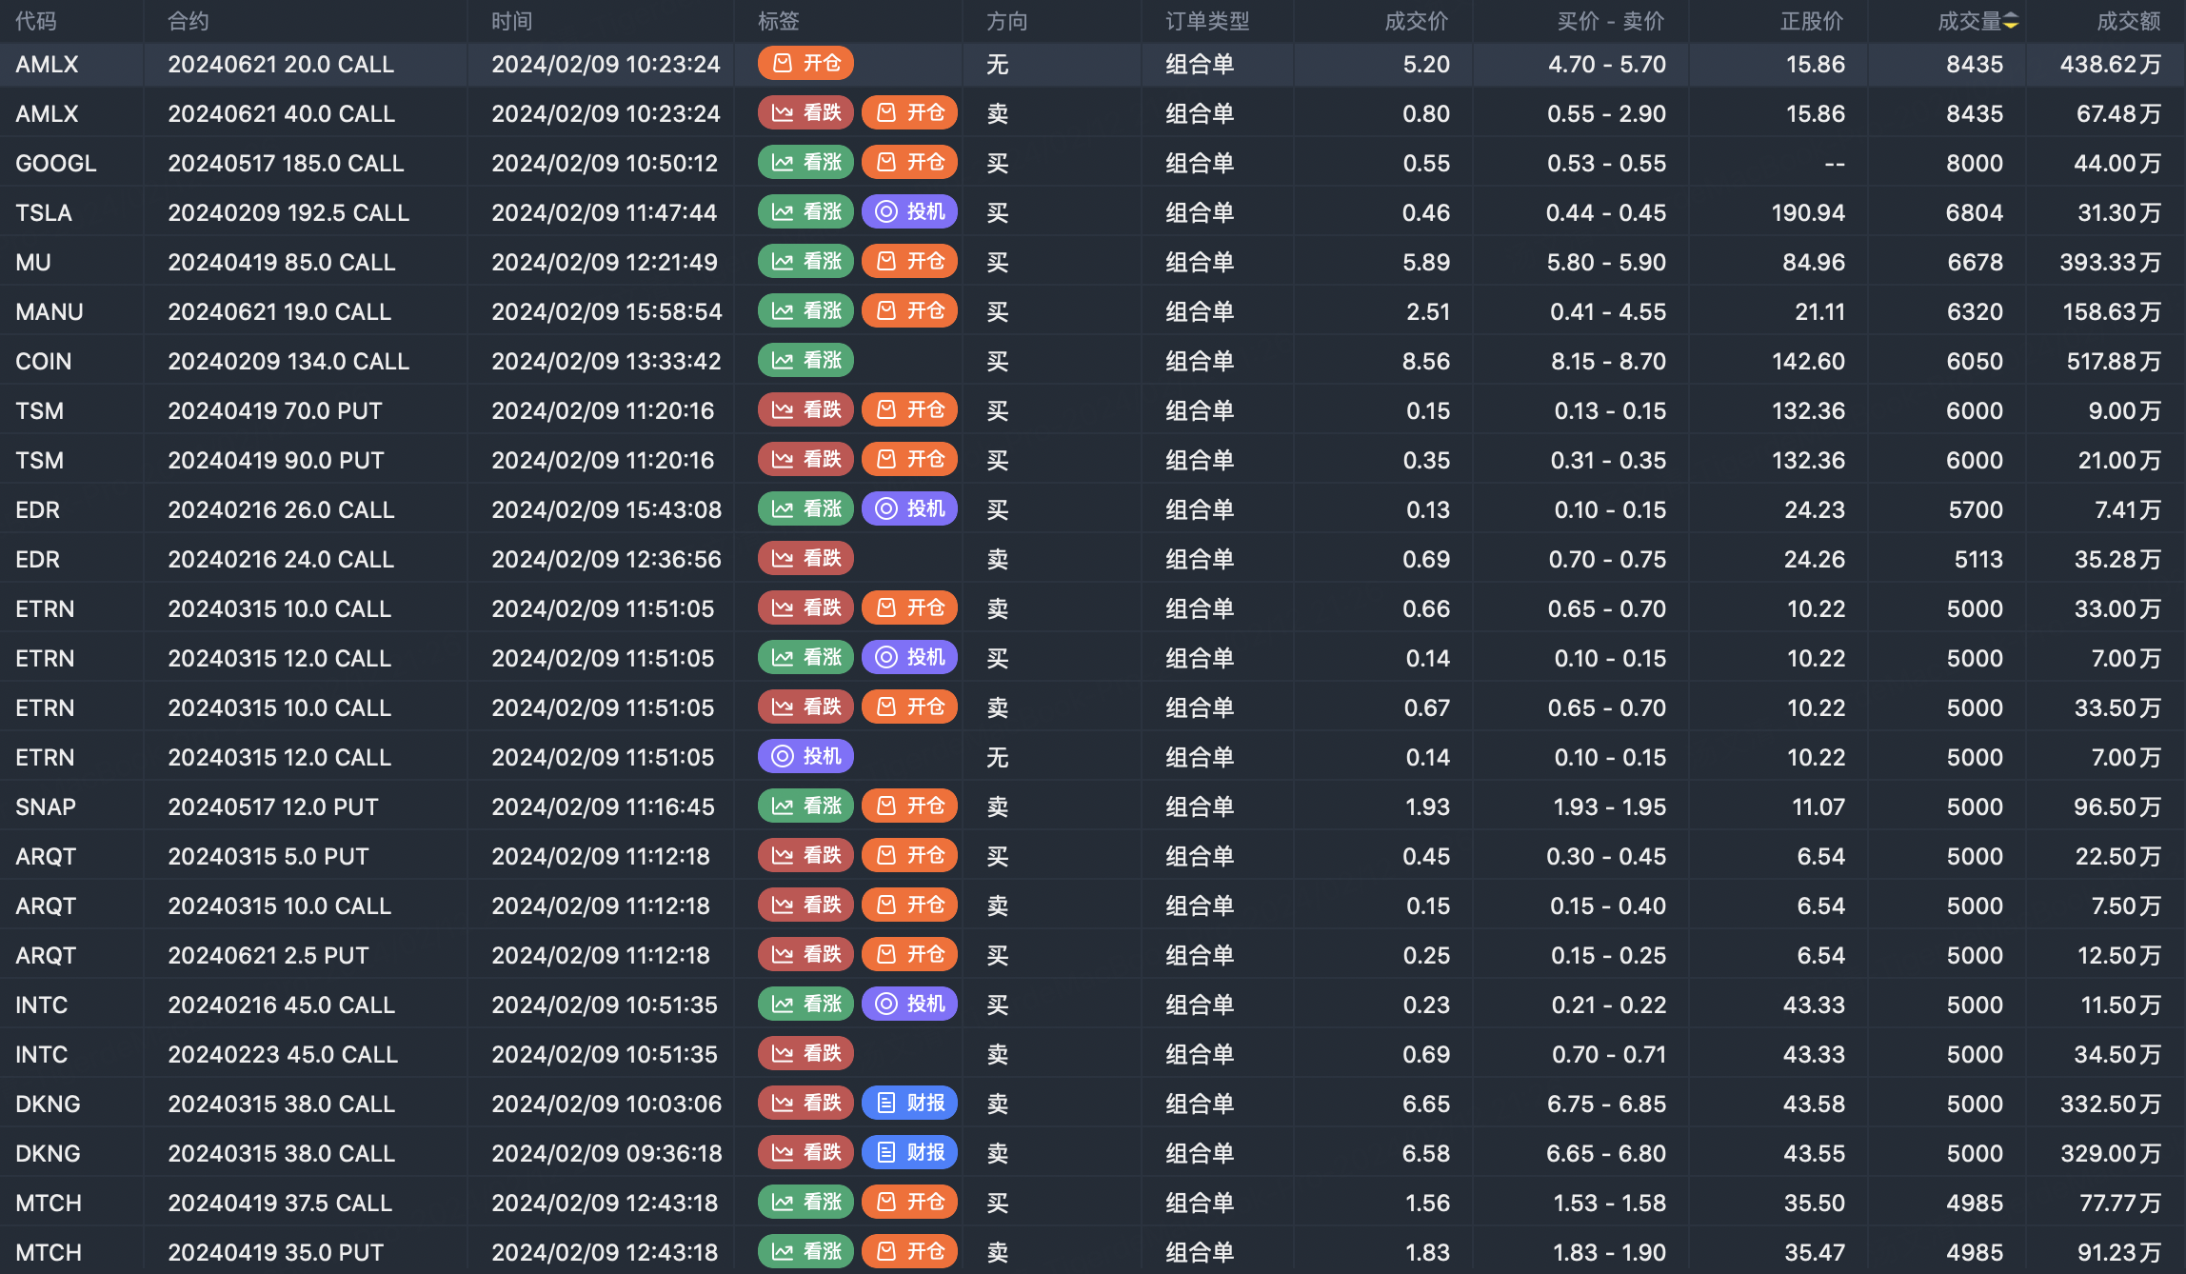Viewport: 2186px width, 1274px height.
Task: Click 看跌 tag on EDR 24.0 CALL row
Action: [805, 559]
